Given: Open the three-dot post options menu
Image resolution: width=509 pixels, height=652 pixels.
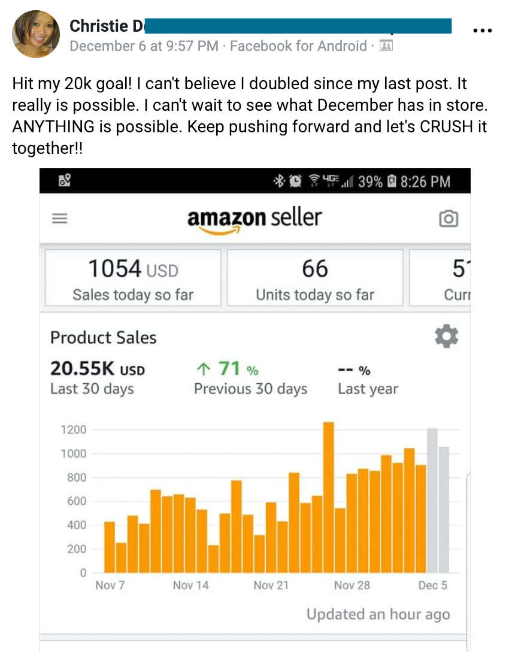Looking at the screenshot, I should (483, 30).
